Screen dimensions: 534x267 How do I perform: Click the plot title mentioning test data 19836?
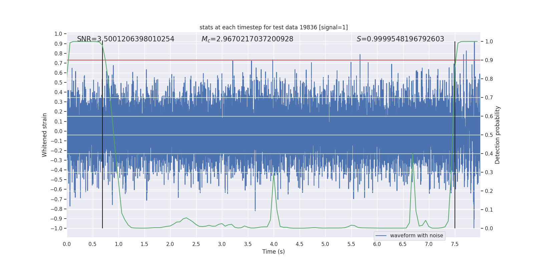pos(273,27)
